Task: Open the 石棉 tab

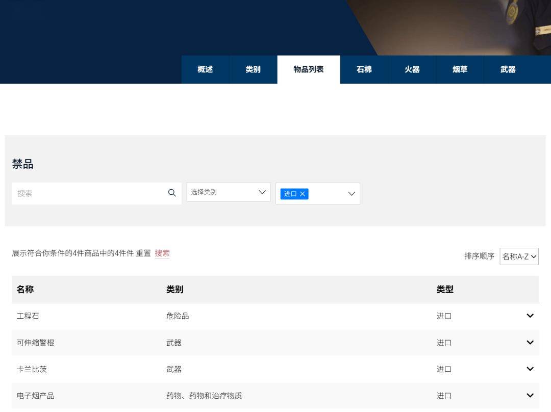Action: 364,69
